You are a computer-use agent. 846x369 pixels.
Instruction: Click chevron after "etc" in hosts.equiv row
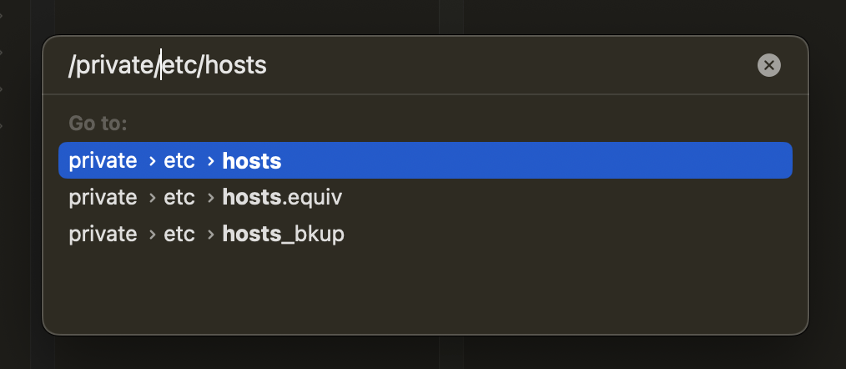[x=209, y=198]
